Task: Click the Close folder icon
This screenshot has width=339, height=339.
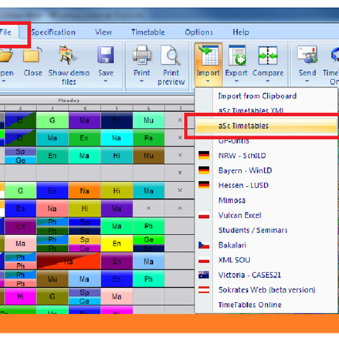Action: (x=32, y=55)
